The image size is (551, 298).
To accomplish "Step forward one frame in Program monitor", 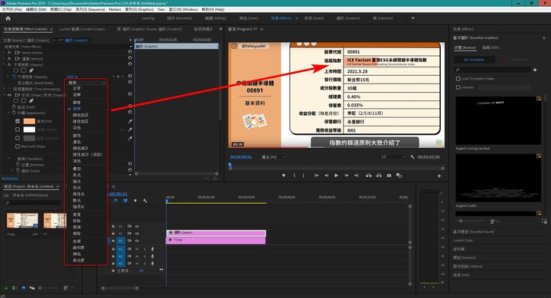I will pos(347,175).
